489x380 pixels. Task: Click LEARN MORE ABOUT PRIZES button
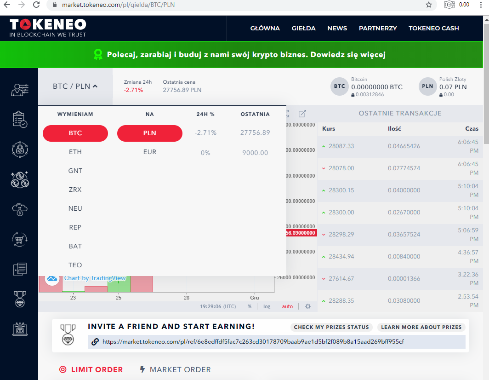[421, 327]
